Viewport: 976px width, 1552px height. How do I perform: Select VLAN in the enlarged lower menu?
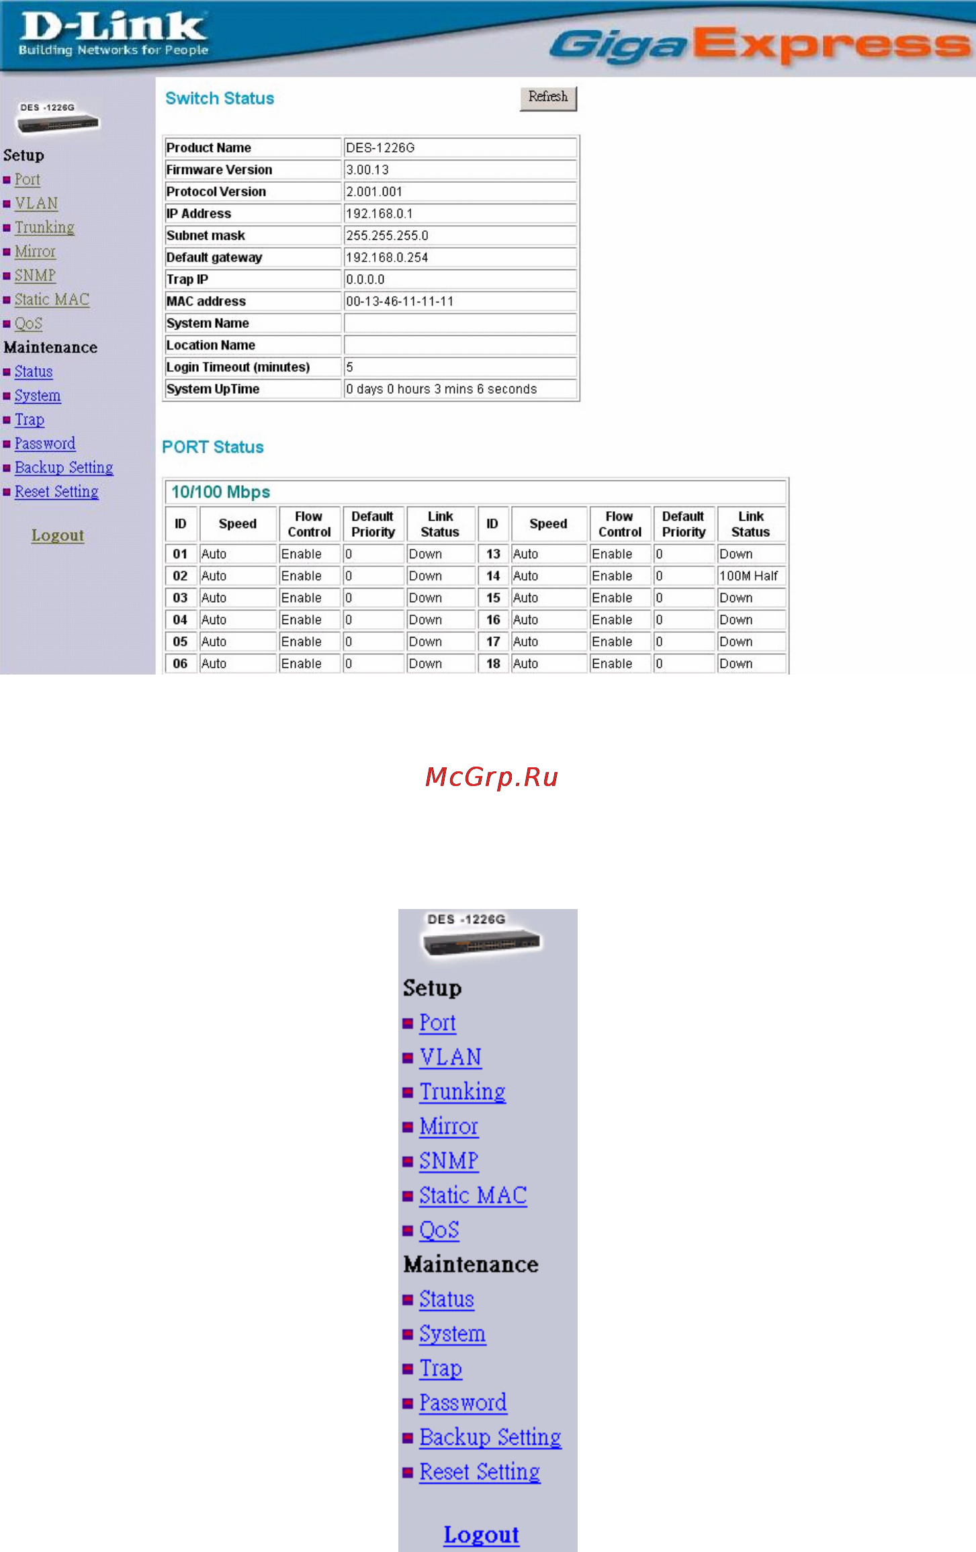point(450,1058)
